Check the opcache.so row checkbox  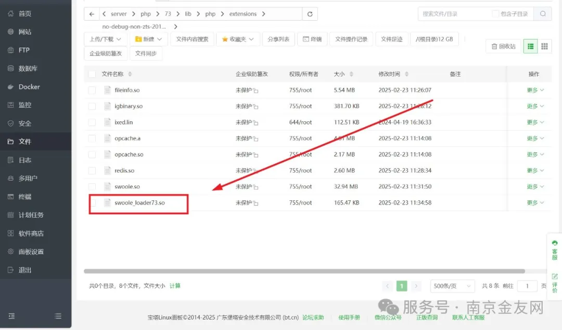click(x=92, y=155)
